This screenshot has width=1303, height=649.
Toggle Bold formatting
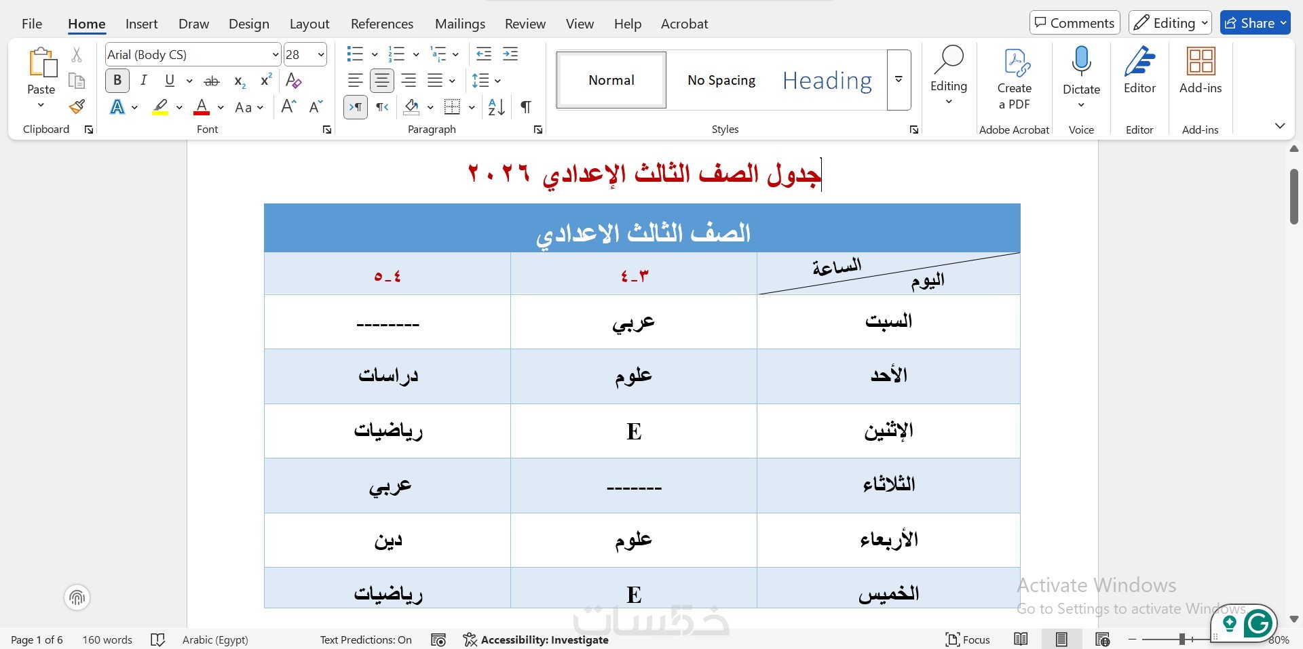pos(117,81)
